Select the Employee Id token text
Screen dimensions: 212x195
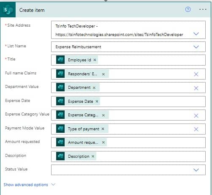click(x=79, y=60)
